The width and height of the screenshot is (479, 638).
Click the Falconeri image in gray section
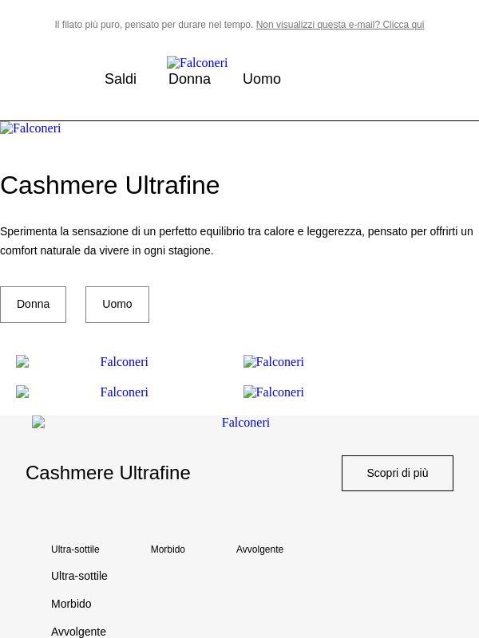pos(151,423)
